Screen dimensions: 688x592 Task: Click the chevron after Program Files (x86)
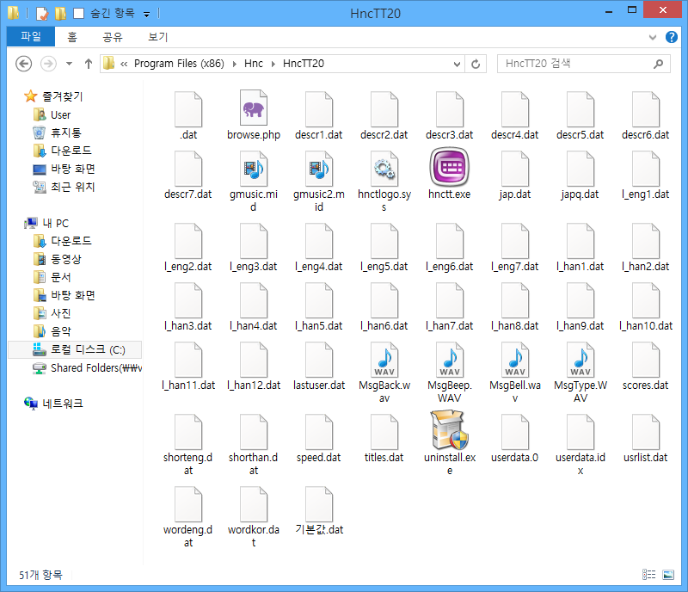235,65
